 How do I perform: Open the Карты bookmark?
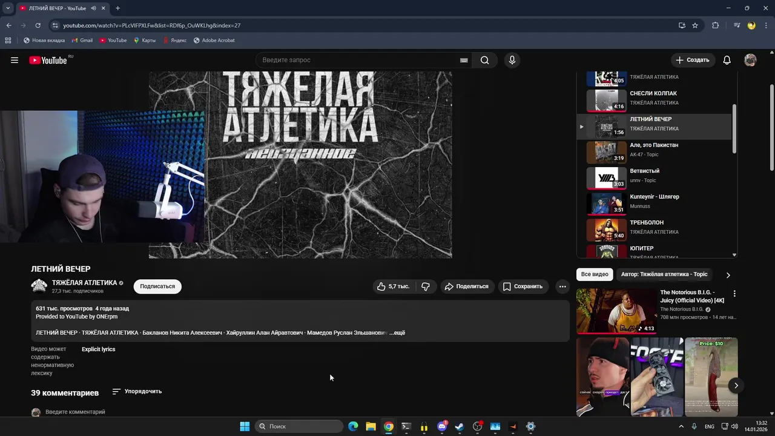click(x=144, y=41)
